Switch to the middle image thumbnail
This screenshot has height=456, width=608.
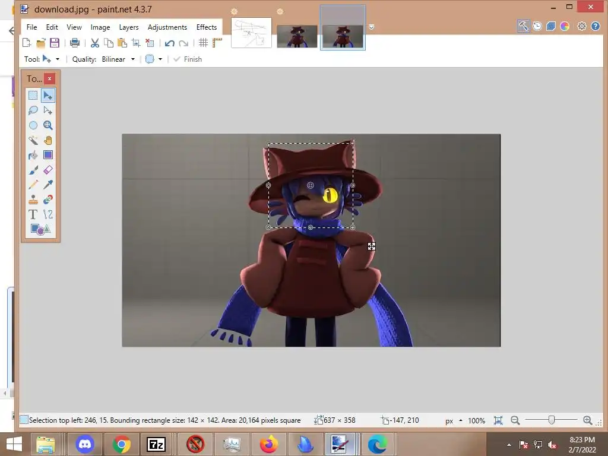click(297, 36)
